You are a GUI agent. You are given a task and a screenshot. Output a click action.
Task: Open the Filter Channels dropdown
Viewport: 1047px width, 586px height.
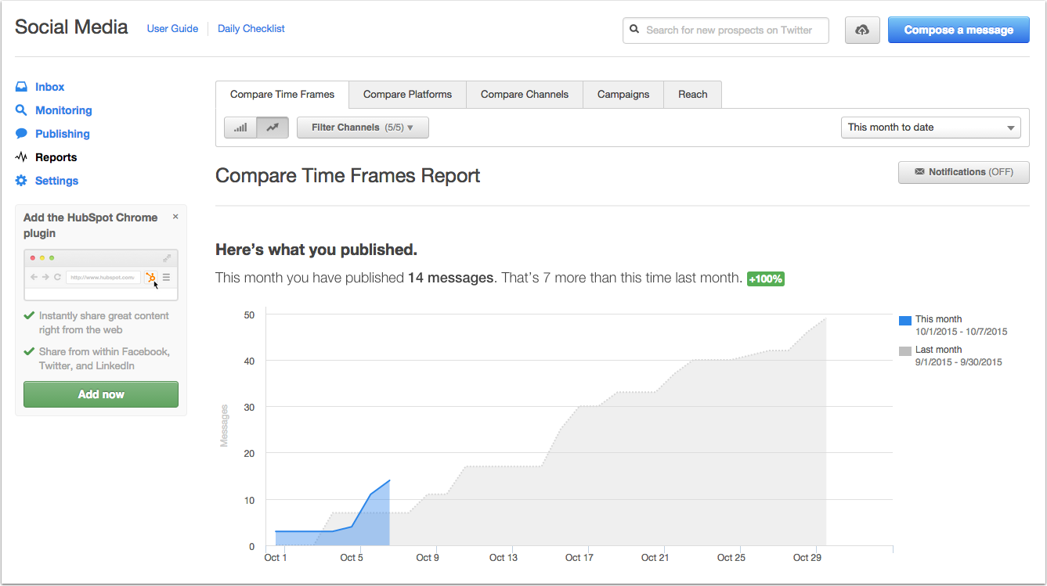pyautogui.click(x=363, y=128)
